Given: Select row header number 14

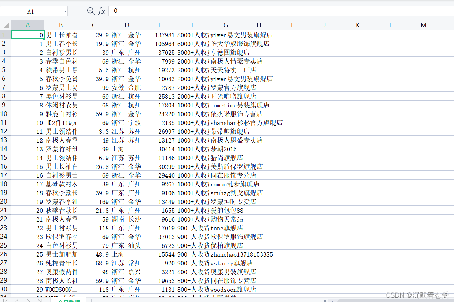Looking at the screenshot, I should (x=5, y=149).
